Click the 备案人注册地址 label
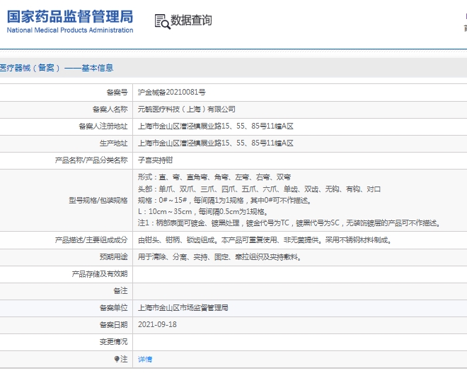This screenshot has height=373, width=467. click(x=103, y=126)
